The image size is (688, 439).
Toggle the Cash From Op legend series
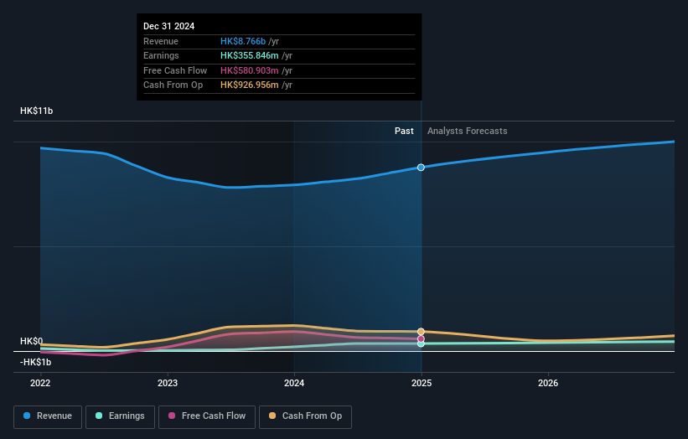point(305,416)
